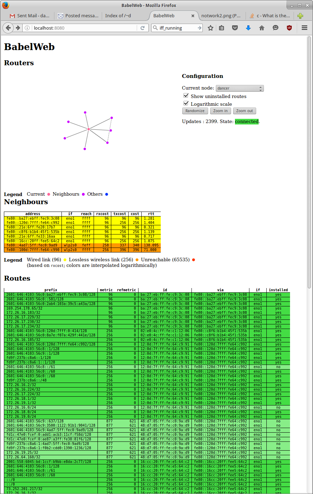
Task: Select route prefix 172.26.16.183/32
Action: [23, 312]
